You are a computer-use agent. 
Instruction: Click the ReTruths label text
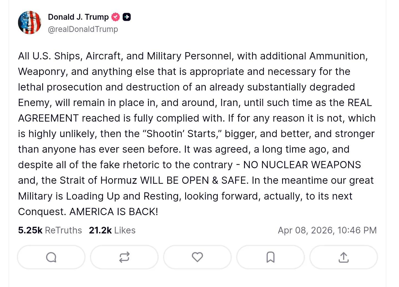coord(63,230)
